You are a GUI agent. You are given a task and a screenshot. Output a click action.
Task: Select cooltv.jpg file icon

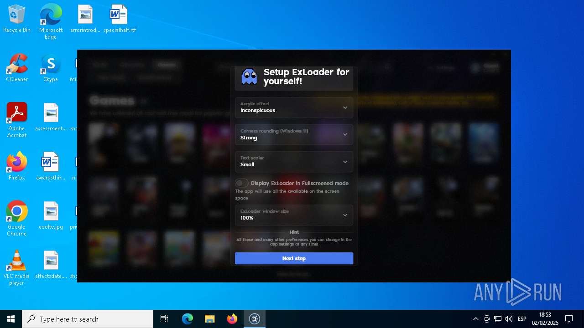51,216
